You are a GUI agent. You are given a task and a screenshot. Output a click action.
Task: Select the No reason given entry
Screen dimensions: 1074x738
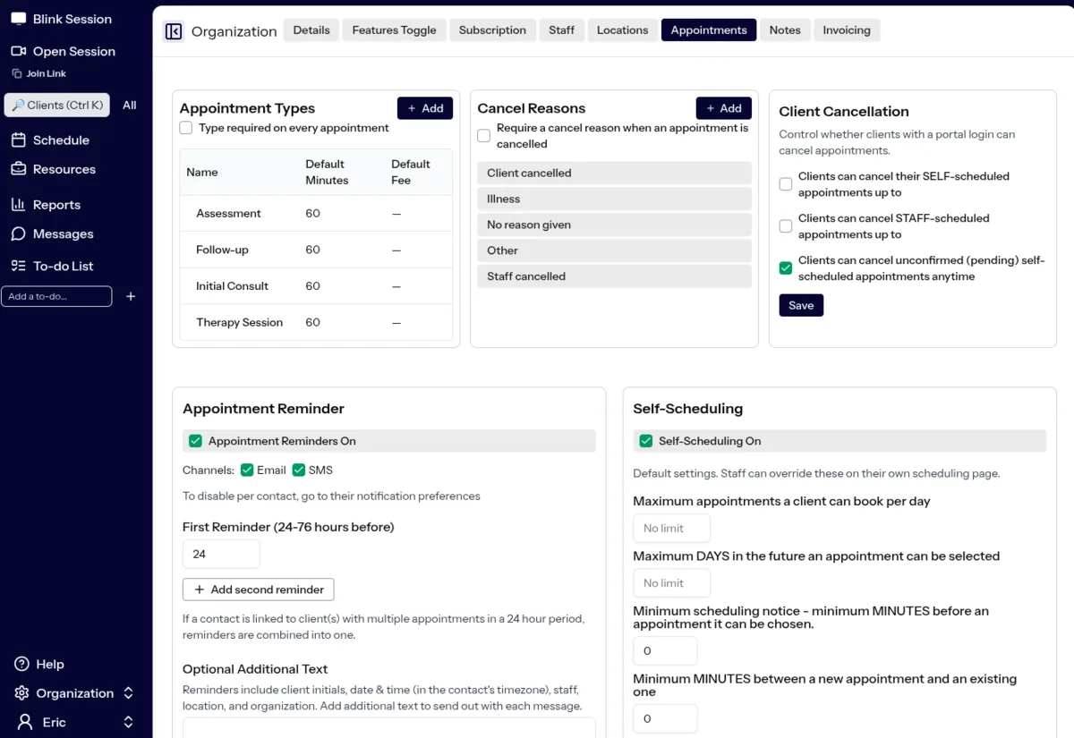point(615,225)
